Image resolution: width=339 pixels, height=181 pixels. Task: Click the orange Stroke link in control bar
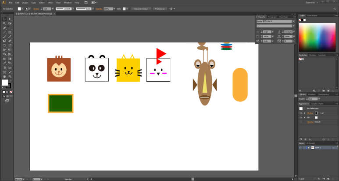tap(36, 9)
